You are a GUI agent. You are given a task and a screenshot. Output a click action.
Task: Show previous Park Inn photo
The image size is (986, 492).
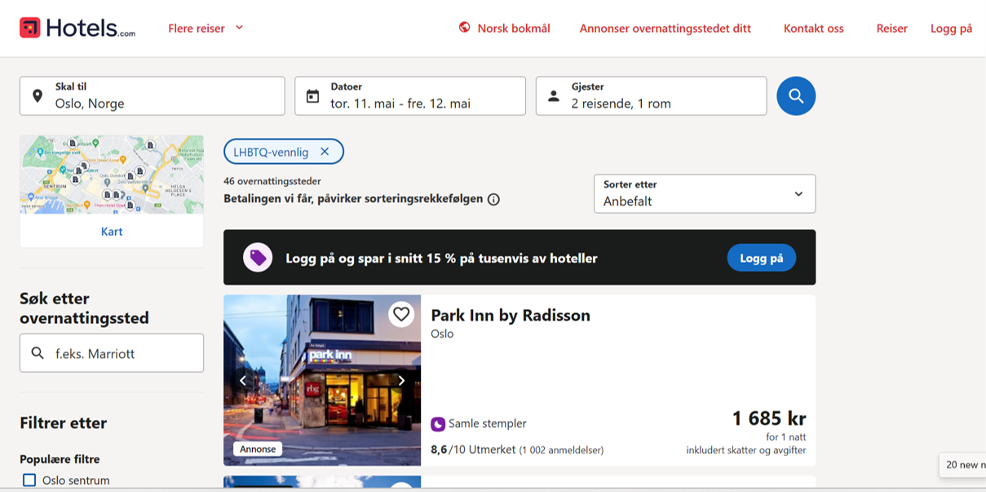tap(242, 380)
